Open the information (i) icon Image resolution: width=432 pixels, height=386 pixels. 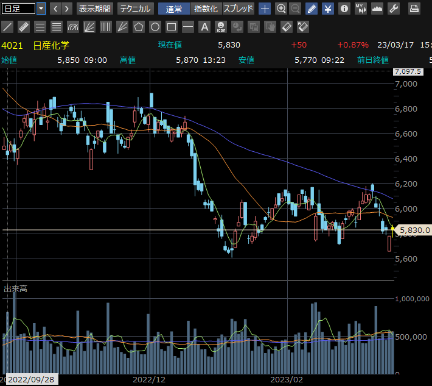[344, 9]
